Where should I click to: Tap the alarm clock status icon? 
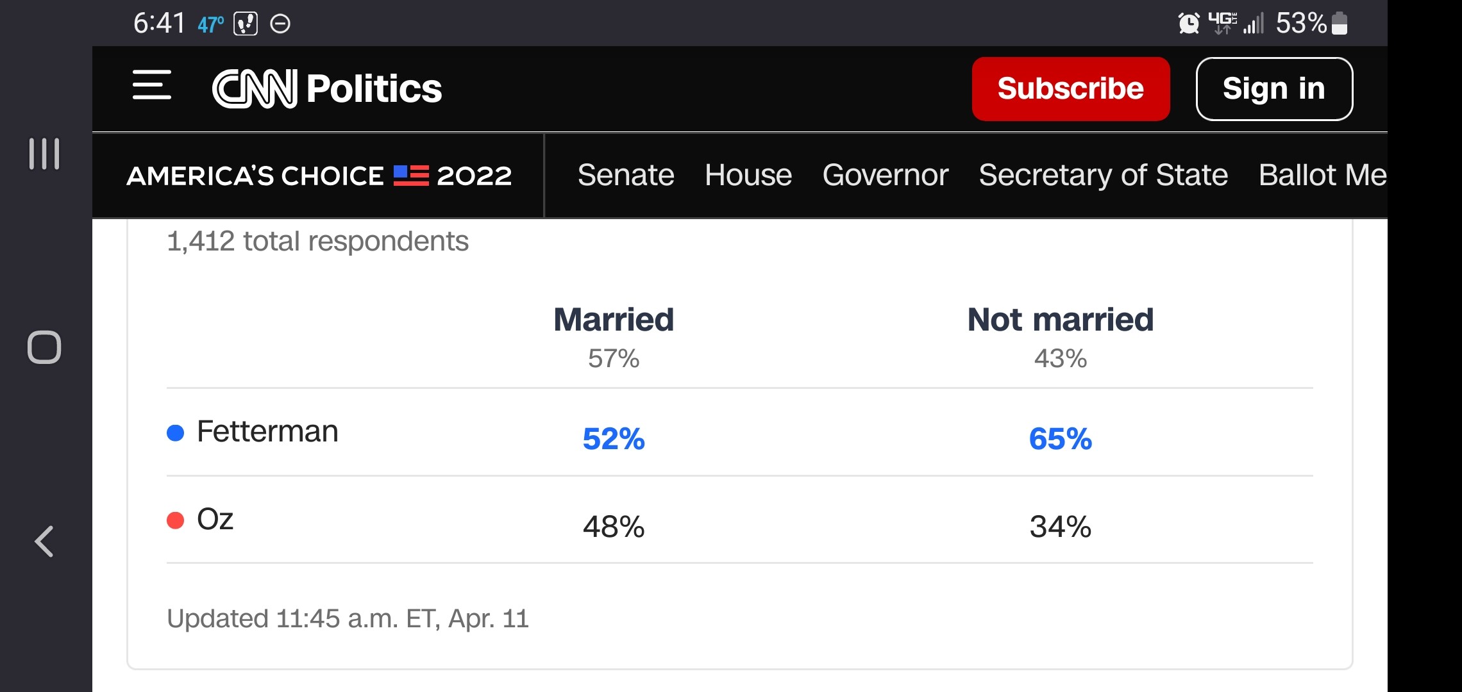tap(1188, 24)
